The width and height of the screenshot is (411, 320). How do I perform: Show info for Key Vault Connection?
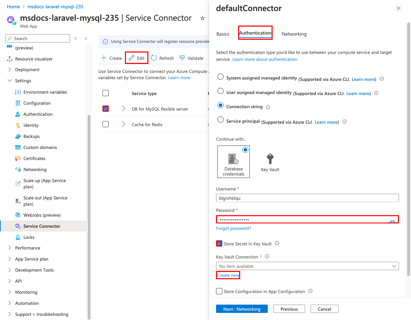[x=267, y=256]
